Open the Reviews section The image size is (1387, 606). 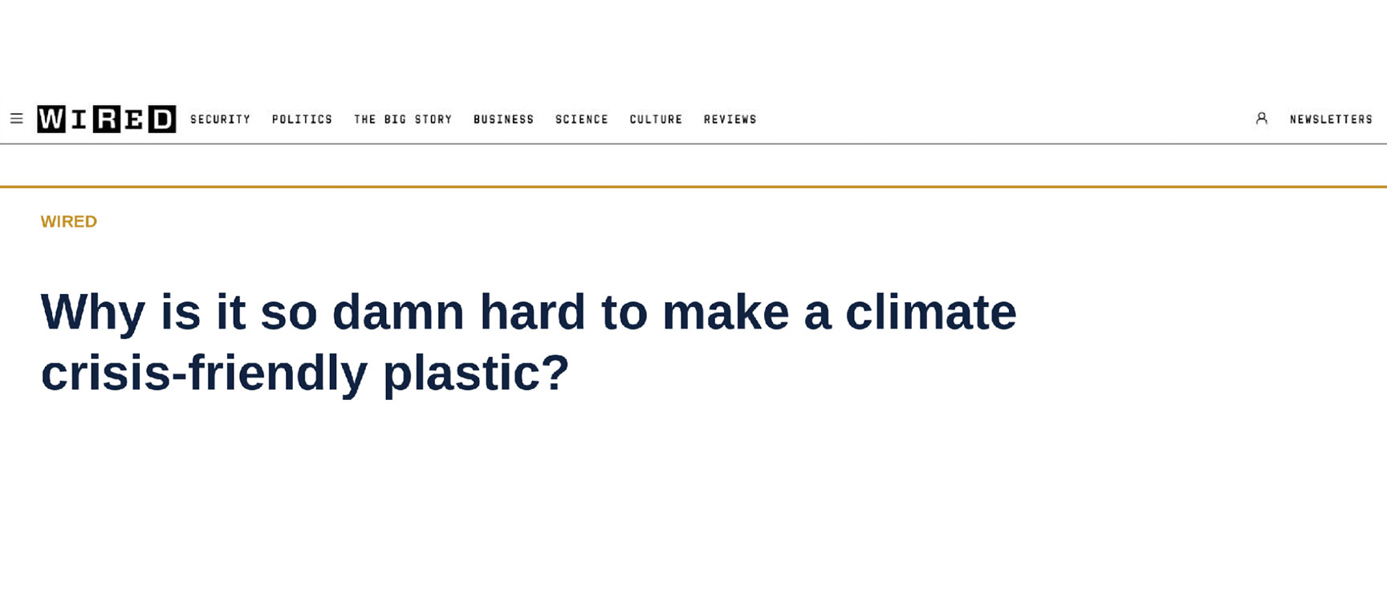coord(730,119)
